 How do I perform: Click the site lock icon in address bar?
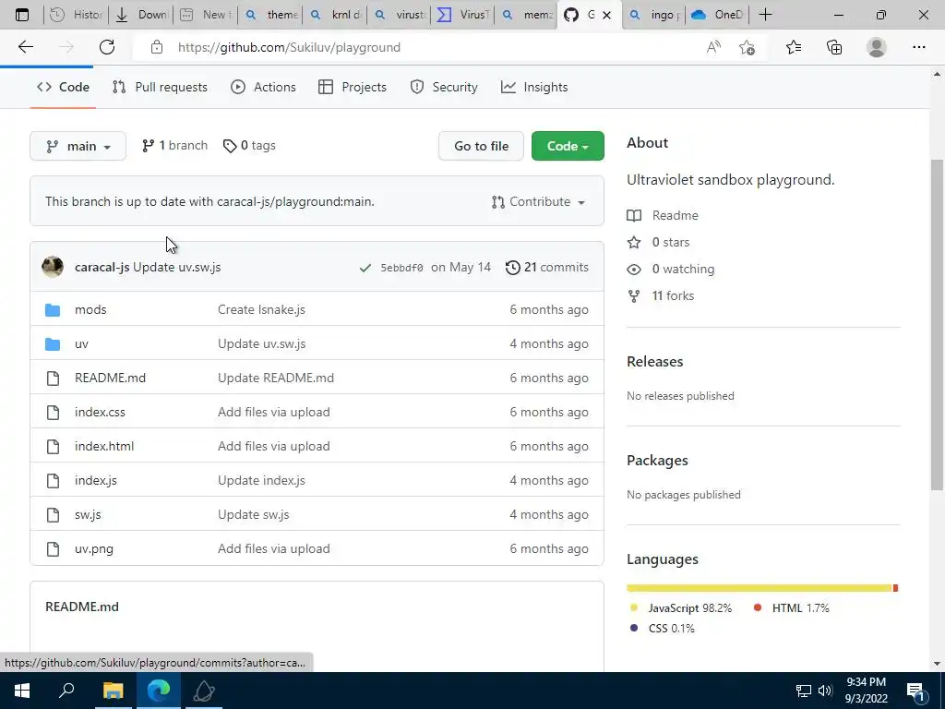157,47
